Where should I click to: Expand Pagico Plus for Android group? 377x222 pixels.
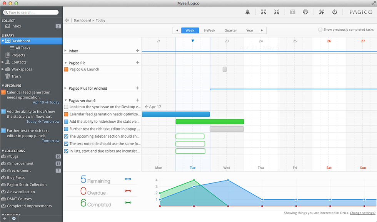pyautogui.click(x=65, y=88)
